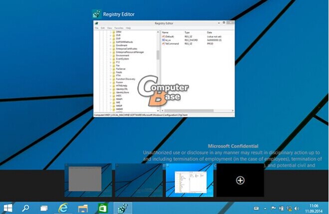Expand the EAPSIMMethods key
This screenshot has width=329, height=214.
pyautogui.click(x=110, y=42)
